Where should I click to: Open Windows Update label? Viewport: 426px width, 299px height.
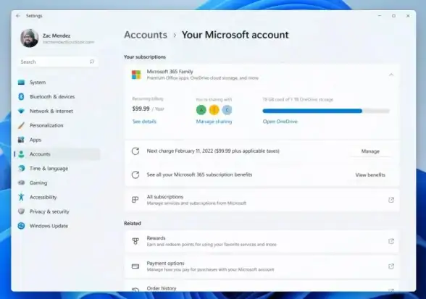click(49, 226)
